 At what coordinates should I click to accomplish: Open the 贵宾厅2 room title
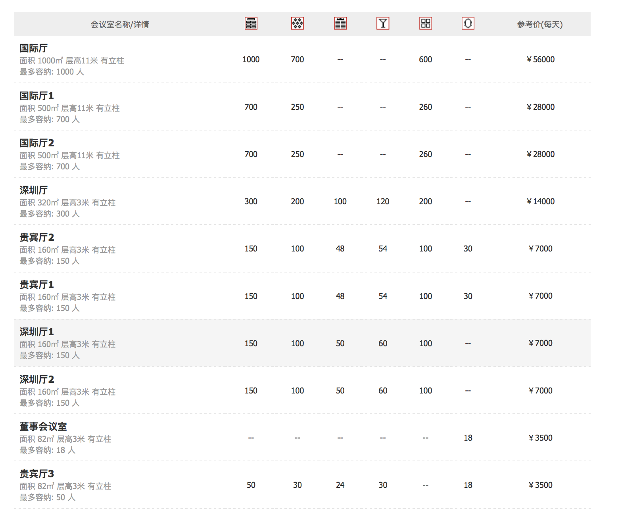point(36,238)
